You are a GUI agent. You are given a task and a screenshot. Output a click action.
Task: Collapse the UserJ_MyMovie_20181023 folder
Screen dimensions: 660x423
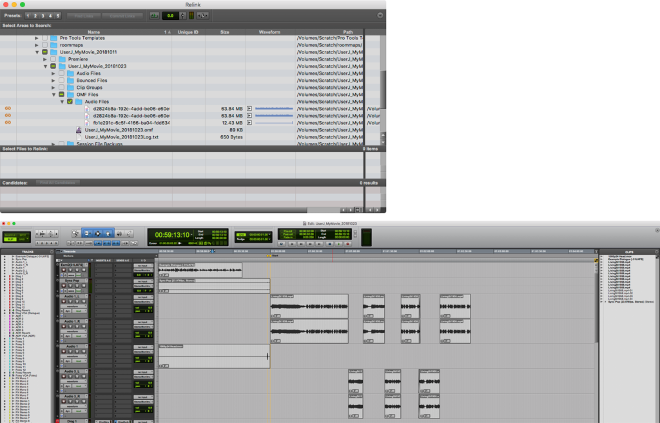pyautogui.click(x=45, y=66)
